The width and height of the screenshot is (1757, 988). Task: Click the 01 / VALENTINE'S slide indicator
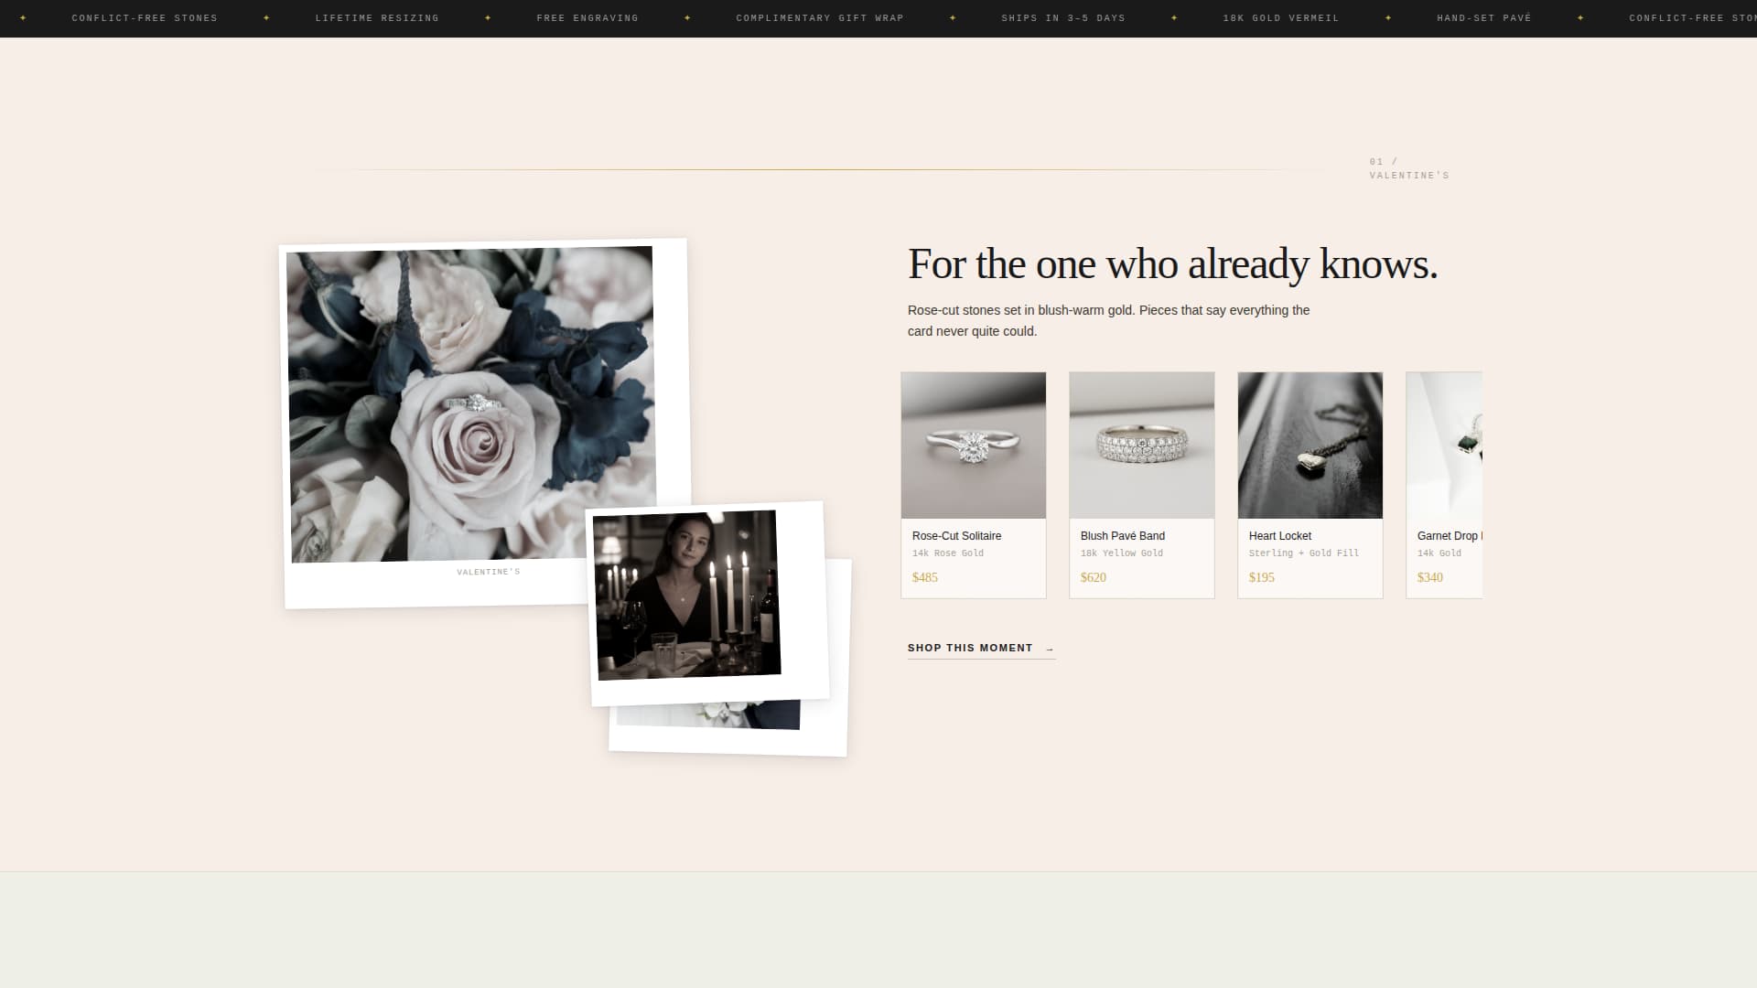click(1409, 167)
